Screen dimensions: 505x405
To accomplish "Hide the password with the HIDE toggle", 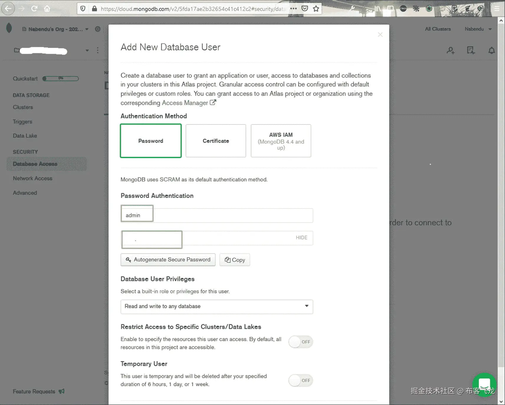I will 301,237.
